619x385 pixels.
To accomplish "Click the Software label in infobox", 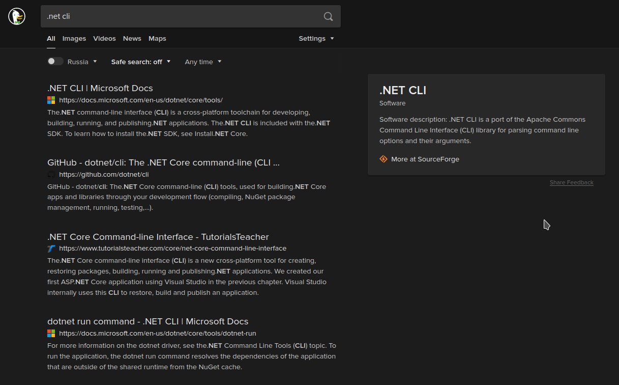I will (x=393, y=103).
